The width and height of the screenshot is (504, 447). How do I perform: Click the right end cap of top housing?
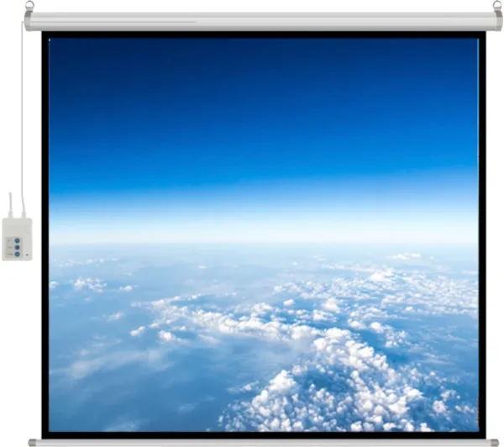pyautogui.click(x=499, y=22)
